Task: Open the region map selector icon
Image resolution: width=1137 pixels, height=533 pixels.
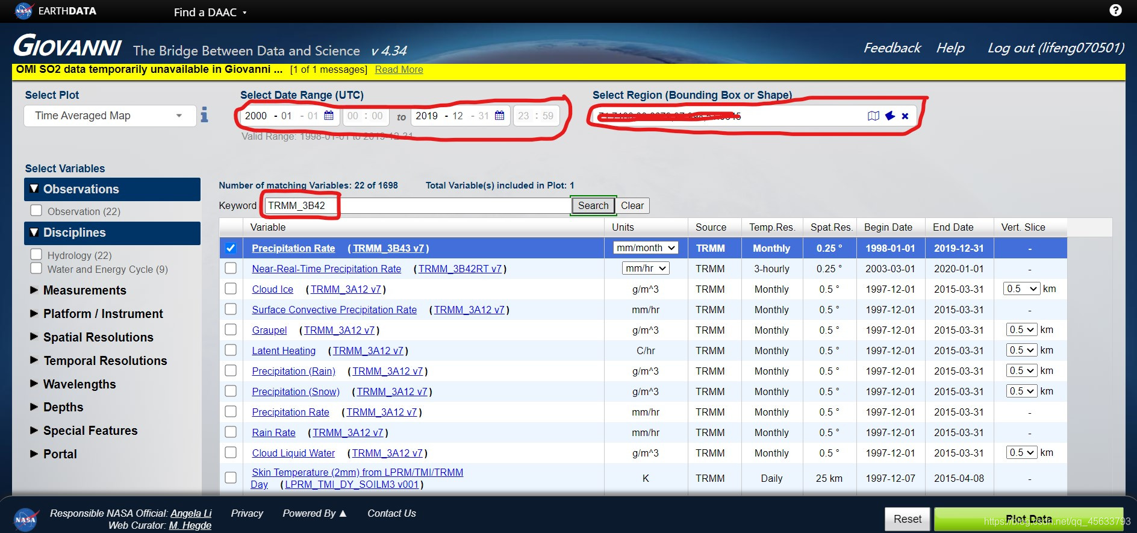Action: [x=873, y=116]
